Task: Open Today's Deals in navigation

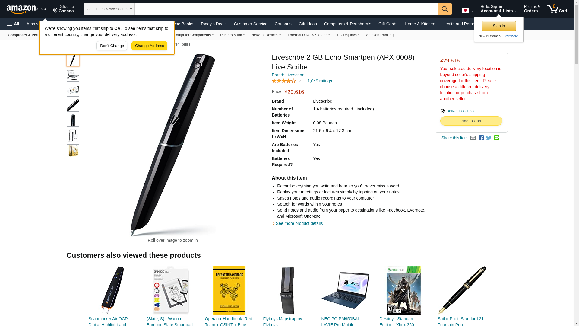Action: coord(214,24)
